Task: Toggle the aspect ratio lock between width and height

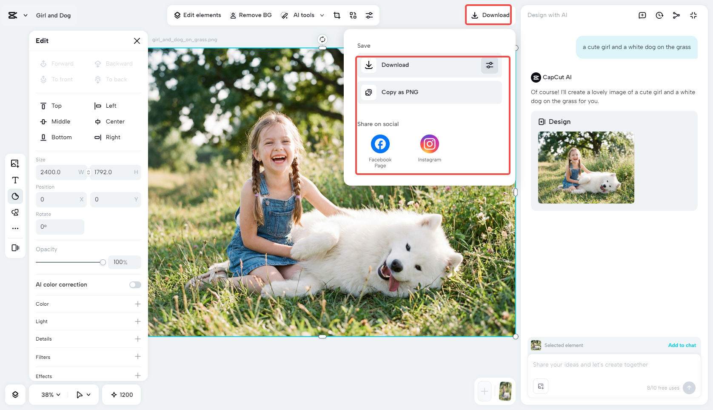Action: 88,172
